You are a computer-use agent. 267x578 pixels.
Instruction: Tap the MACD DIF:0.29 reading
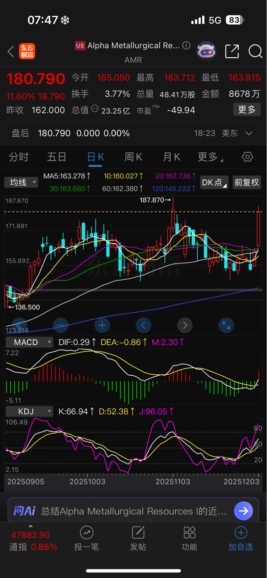click(x=77, y=342)
